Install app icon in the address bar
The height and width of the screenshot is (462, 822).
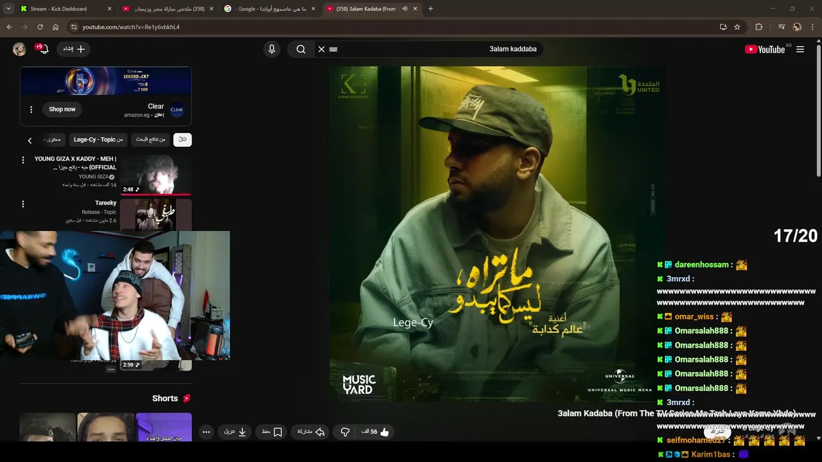723,27
